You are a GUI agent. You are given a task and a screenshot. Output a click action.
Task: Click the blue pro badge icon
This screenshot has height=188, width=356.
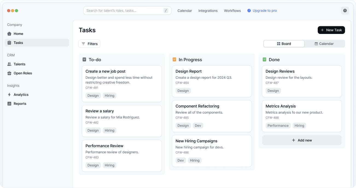point(249,10)
